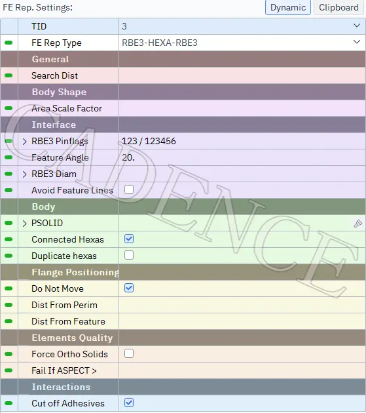The image size is (366, 413).
Task: Click green indicator beside Area Scale Factor
Action: coord(9,108)
